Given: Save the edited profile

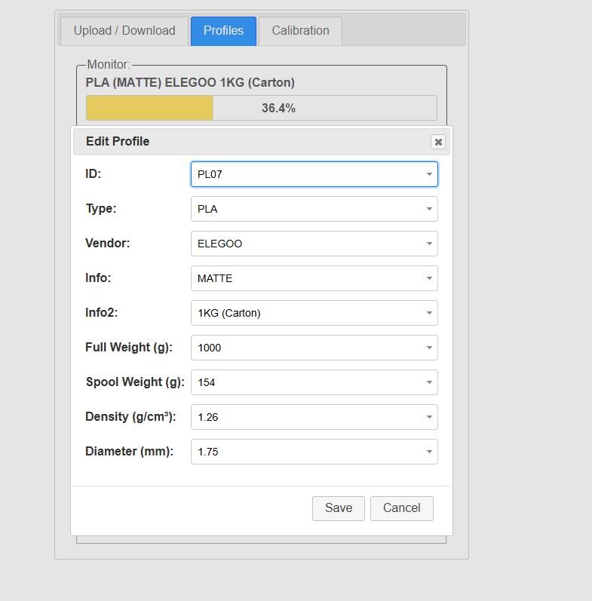Looking at the screenshot, I should 339,508.
